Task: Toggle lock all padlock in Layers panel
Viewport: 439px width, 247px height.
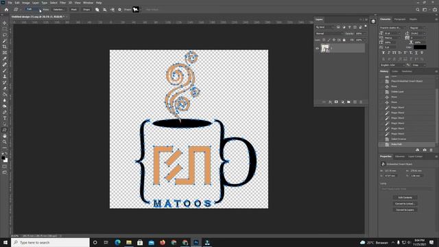Action: (x=344, y=40)
